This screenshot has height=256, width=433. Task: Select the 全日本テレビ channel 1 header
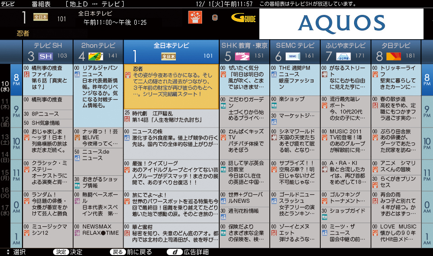point(171,52)
